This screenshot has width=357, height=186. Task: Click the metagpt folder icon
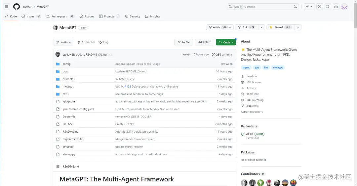tap(58, 87)
